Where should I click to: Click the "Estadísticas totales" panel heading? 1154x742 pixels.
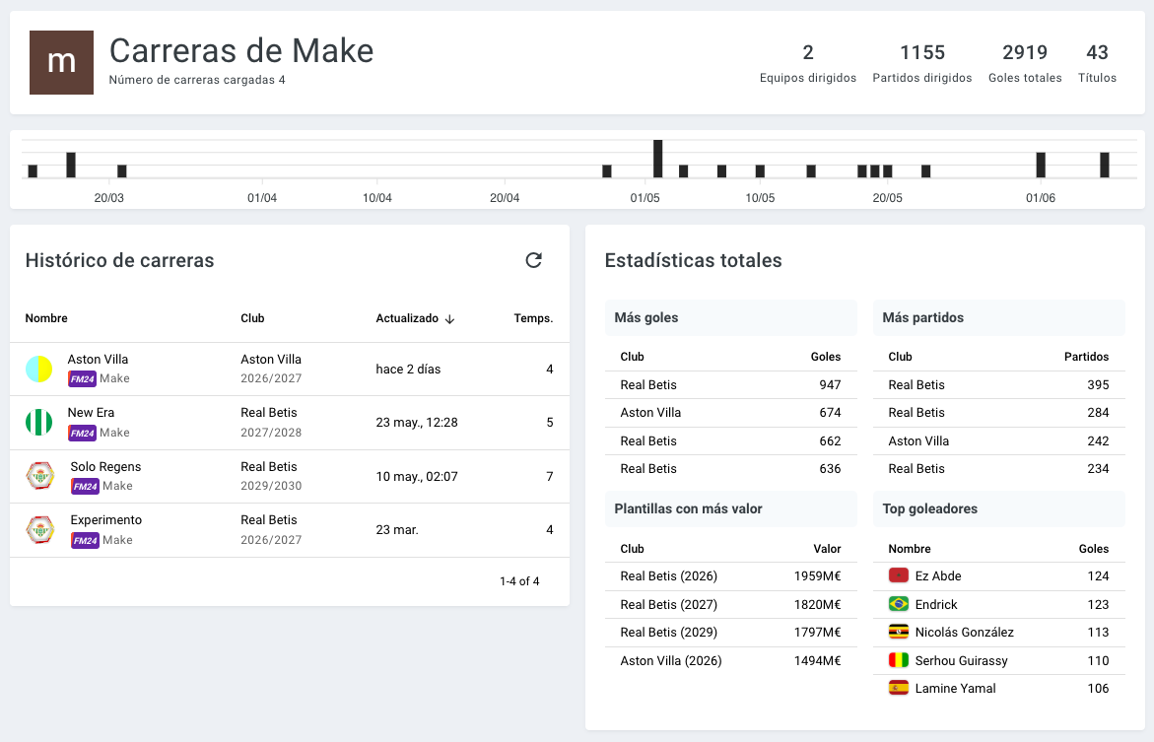(693, 260)
